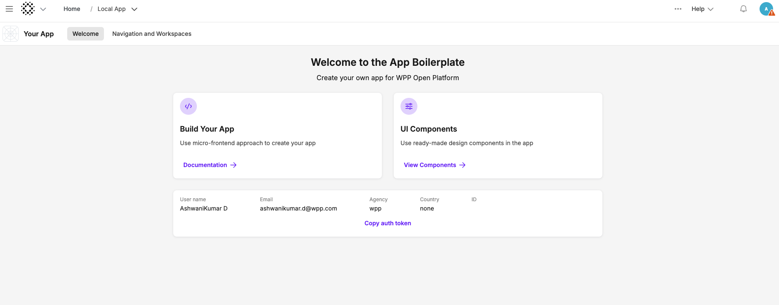Viewport: 779px width, 305px height.
Task: Click the Build Your App card heading
Action: tap(207, 129)
